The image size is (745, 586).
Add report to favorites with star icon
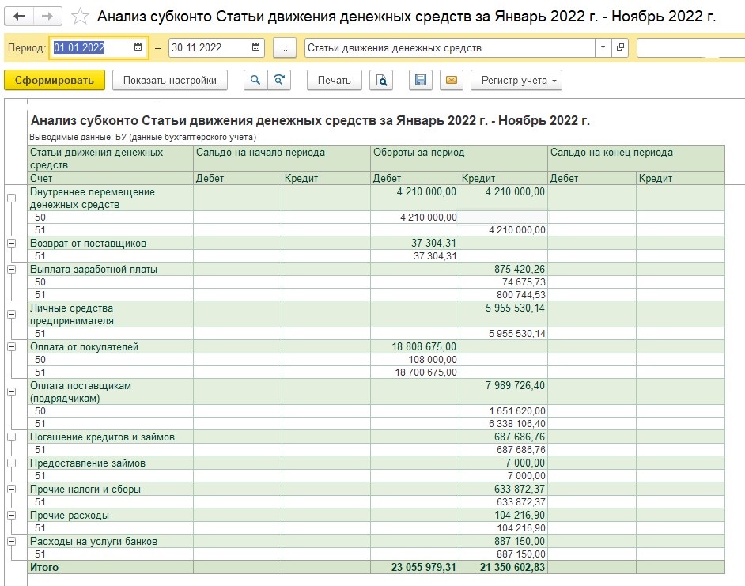click(x=80, y=17)
